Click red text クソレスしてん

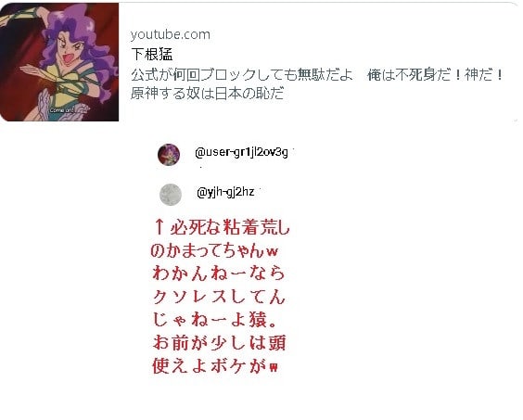point(219,297)
